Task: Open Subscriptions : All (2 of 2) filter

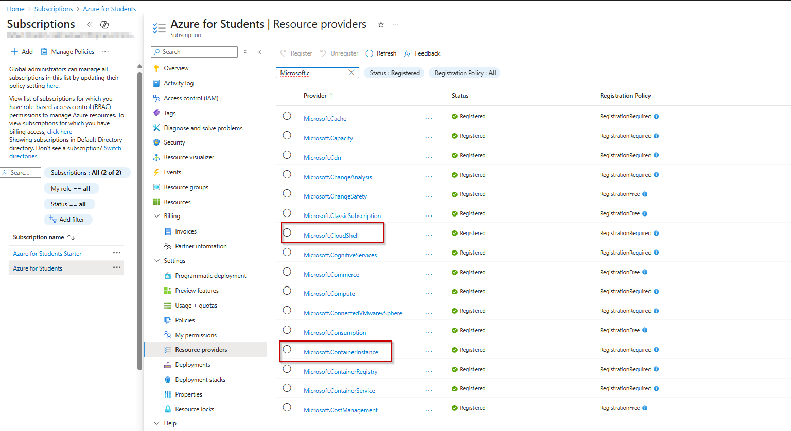Action: [x=86, y=173]
